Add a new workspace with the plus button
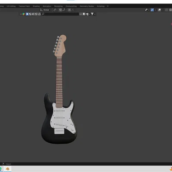 coord(108,6)
